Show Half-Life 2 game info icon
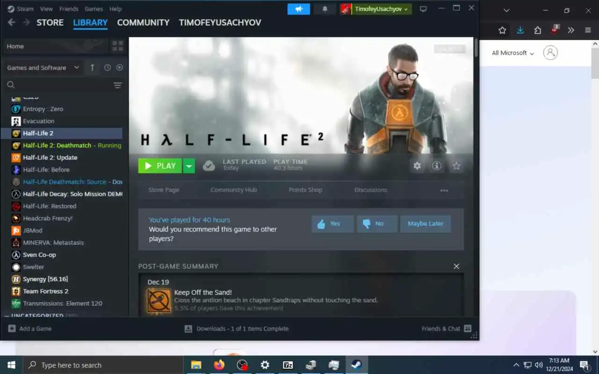 [437, 166]
